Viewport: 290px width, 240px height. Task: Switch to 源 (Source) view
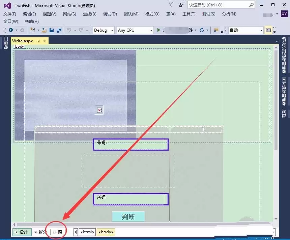click(x=57, y=232)
